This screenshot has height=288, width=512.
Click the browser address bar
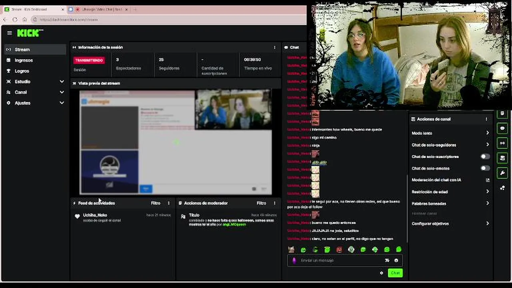coord(168,19)
